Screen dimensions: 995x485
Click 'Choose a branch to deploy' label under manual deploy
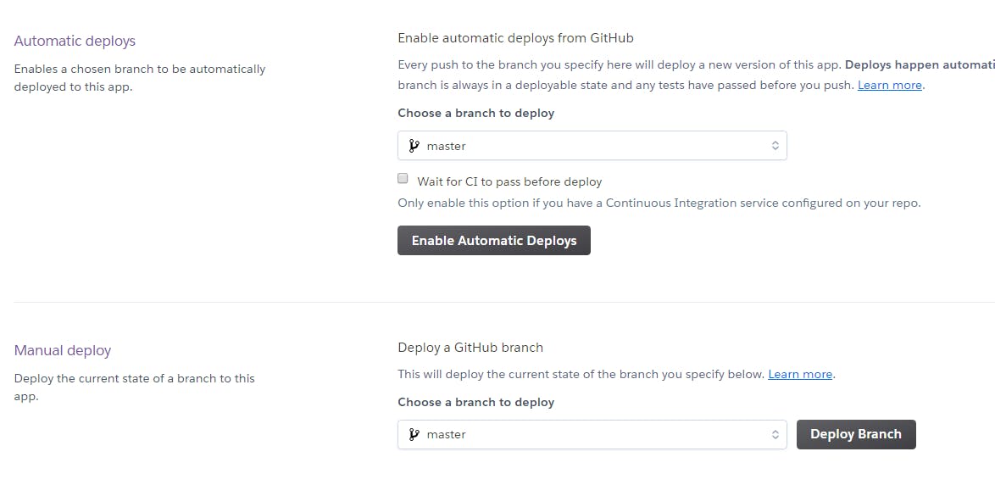(x=475, y=402)
